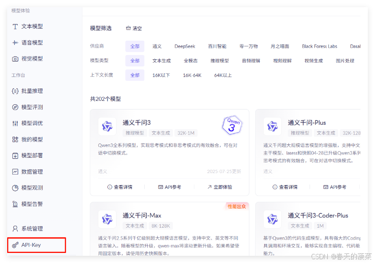Select 全部 in the 模型类型 row
The image size is (375, 263).
click(x=135, y=61)
